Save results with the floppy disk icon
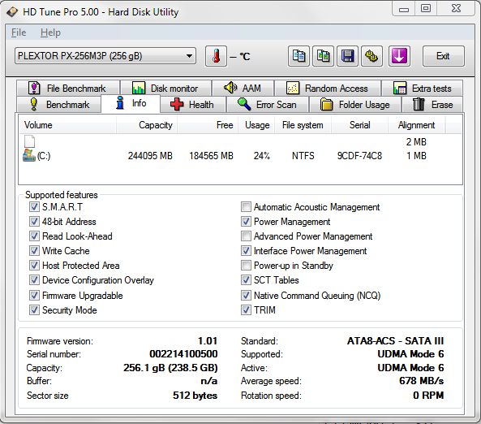The image size is (481, 424). pos(347,56)
